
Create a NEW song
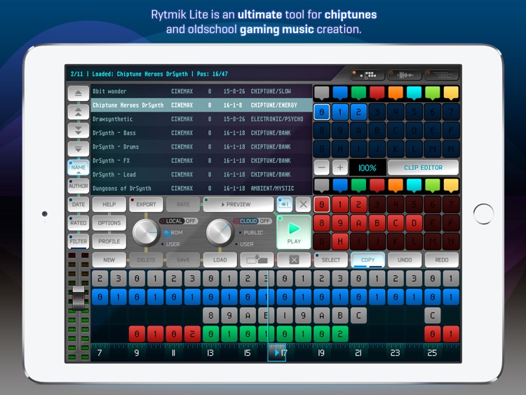pyautogui.click(x=109, y=260)
